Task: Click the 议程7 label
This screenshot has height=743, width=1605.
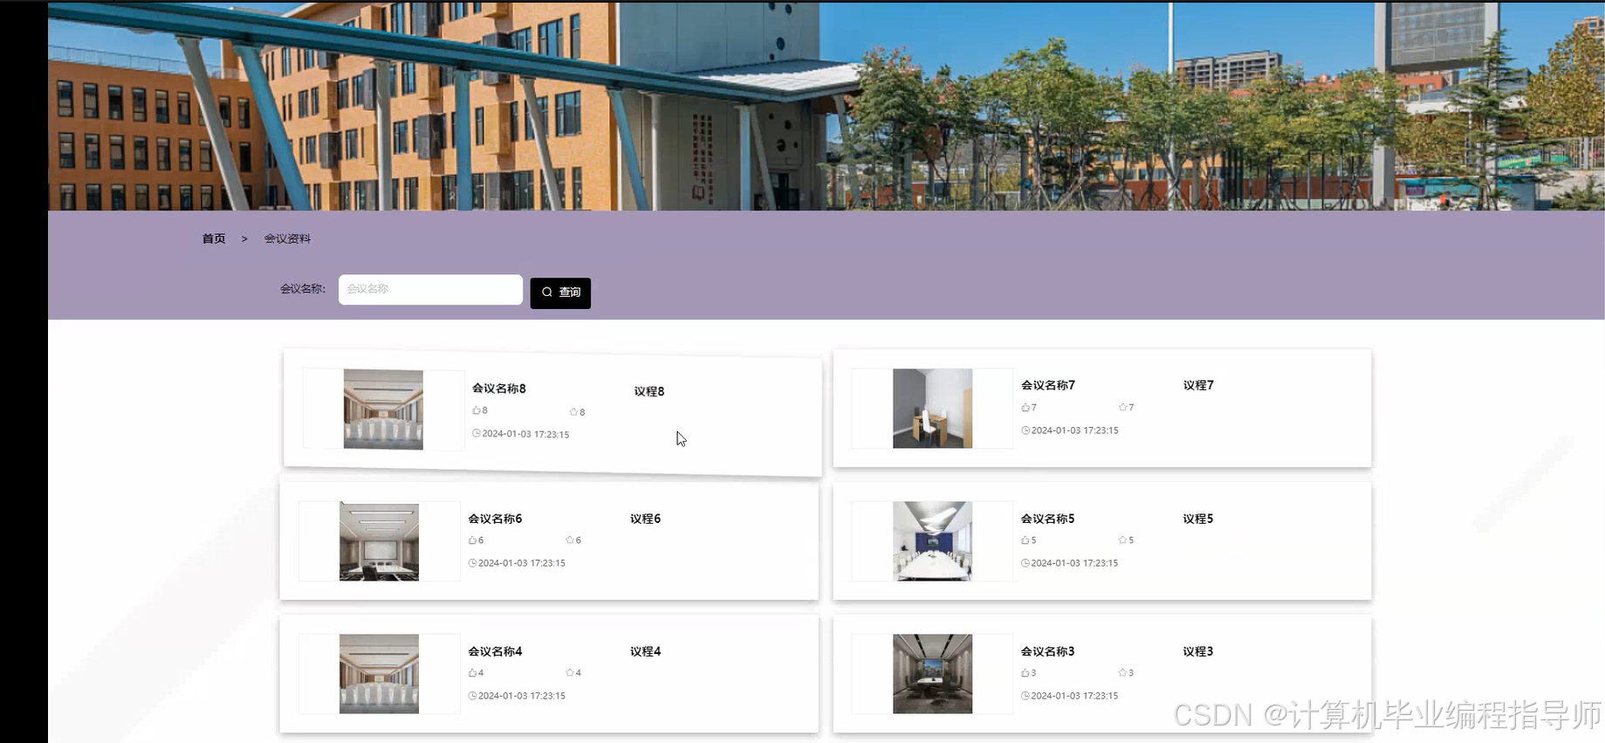Action: (1198, 385)
